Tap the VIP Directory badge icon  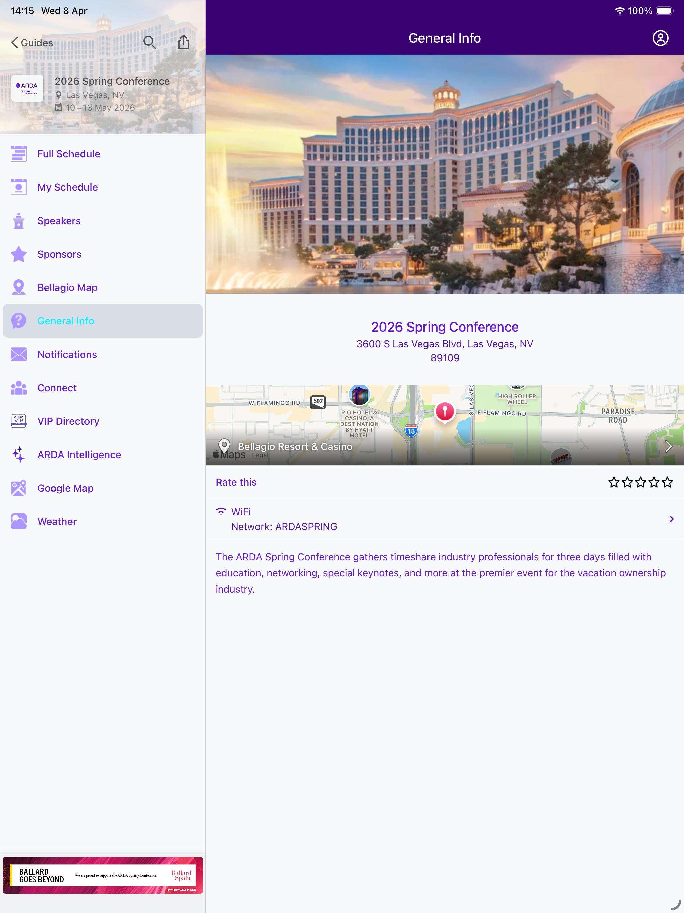click(19, 421)
